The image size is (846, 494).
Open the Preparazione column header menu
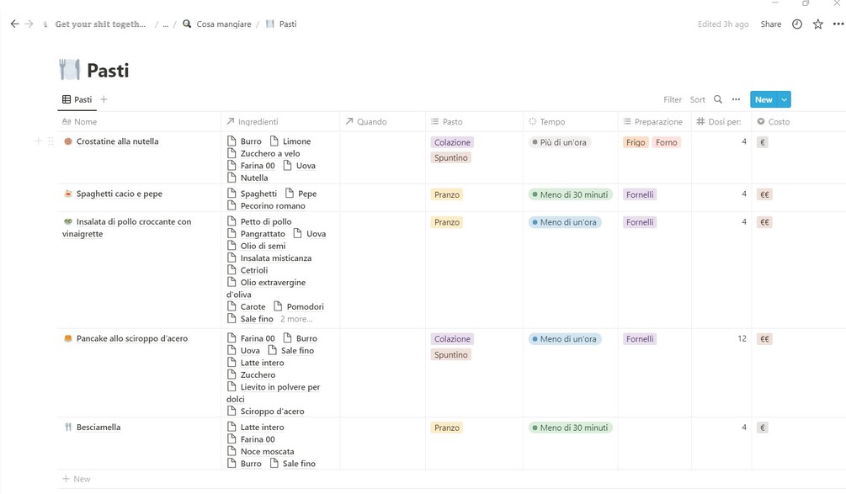654,122
